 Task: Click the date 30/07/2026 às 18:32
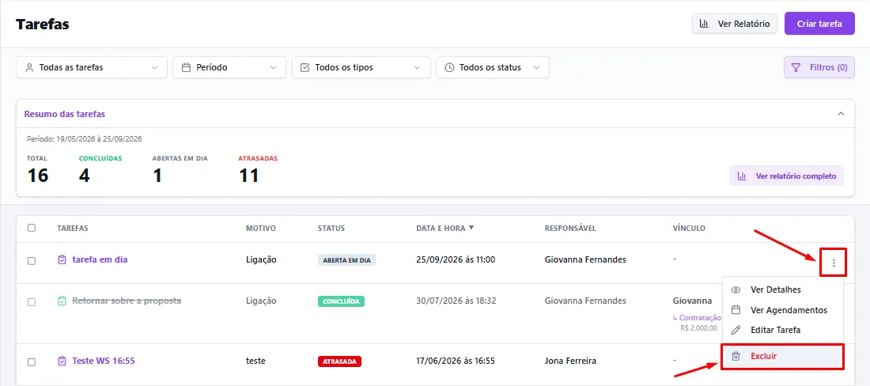[456, 301]
